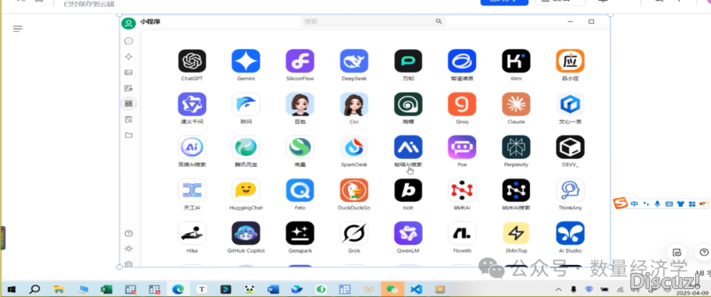Open the 跃问 dolphin icon

tap(246, 104)
